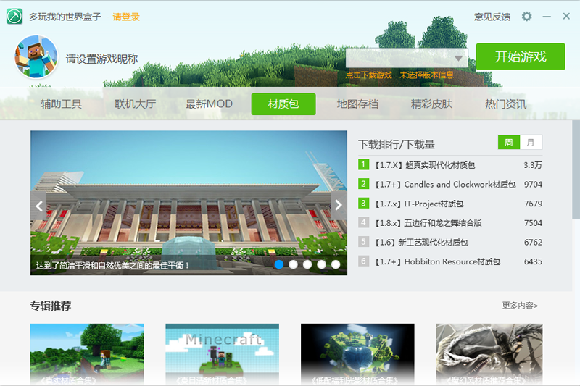Click download count 9704
Image resolution: width=580 pixels, height=386 pixels.
tap(533, 184)
